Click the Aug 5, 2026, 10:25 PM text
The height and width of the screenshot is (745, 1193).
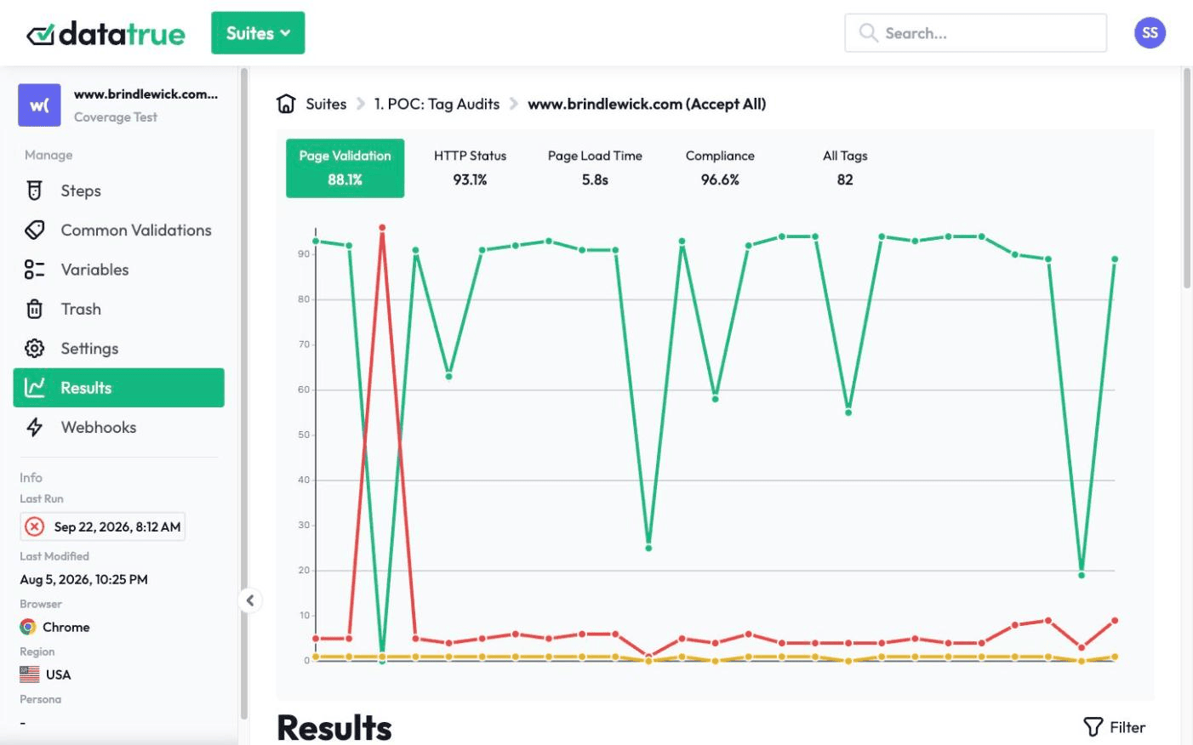click(x=83, y=579)
